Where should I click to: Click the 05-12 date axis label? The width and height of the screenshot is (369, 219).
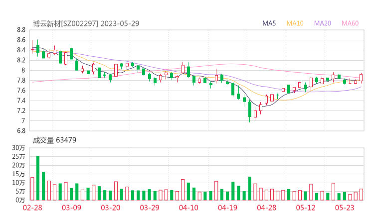click(306, 208)
